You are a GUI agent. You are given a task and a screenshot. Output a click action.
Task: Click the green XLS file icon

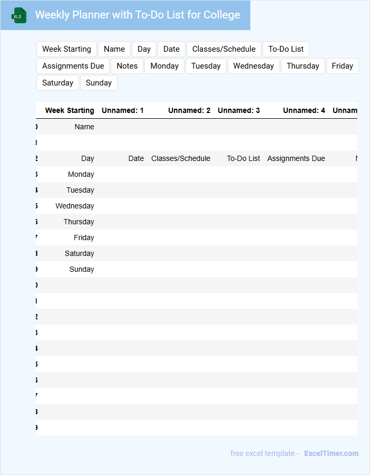pyautogui.click(x=19, y=16)
